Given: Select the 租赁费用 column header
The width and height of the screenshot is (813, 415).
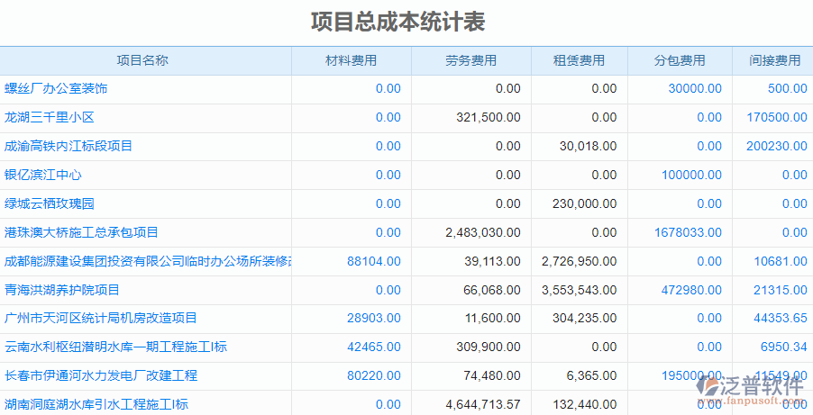Looking at the screenshot, I should point(579,60).
